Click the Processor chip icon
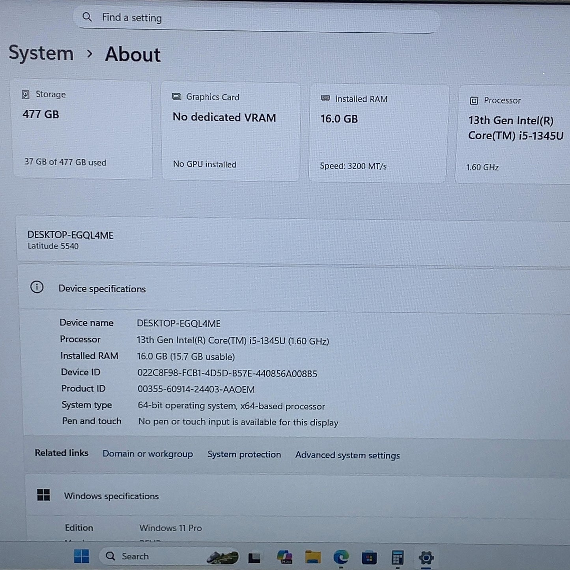Viewport: 570px width, 570px height. coord(474,101)
